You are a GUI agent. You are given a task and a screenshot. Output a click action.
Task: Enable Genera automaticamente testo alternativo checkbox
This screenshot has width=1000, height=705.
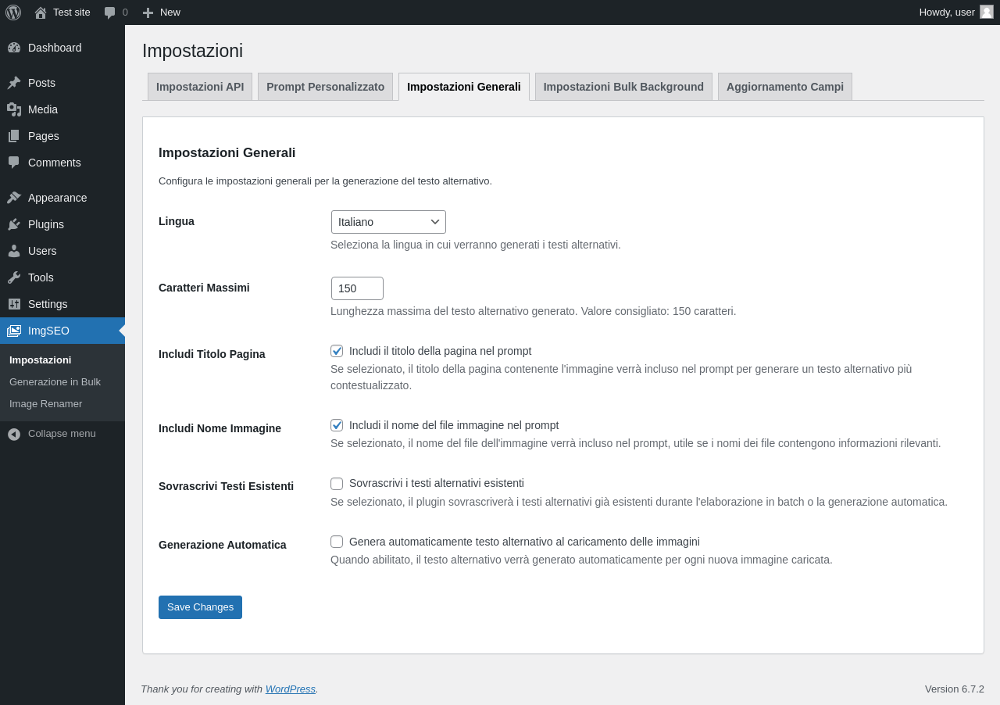pyautogui.click(x=337, y=542)
